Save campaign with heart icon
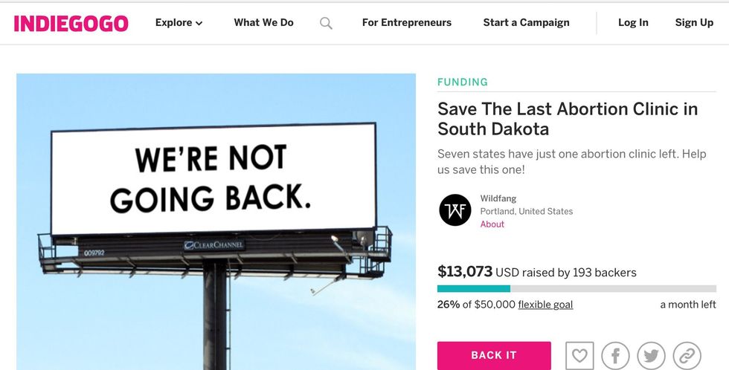Screen dimensions: 729x370 point(579,355)
